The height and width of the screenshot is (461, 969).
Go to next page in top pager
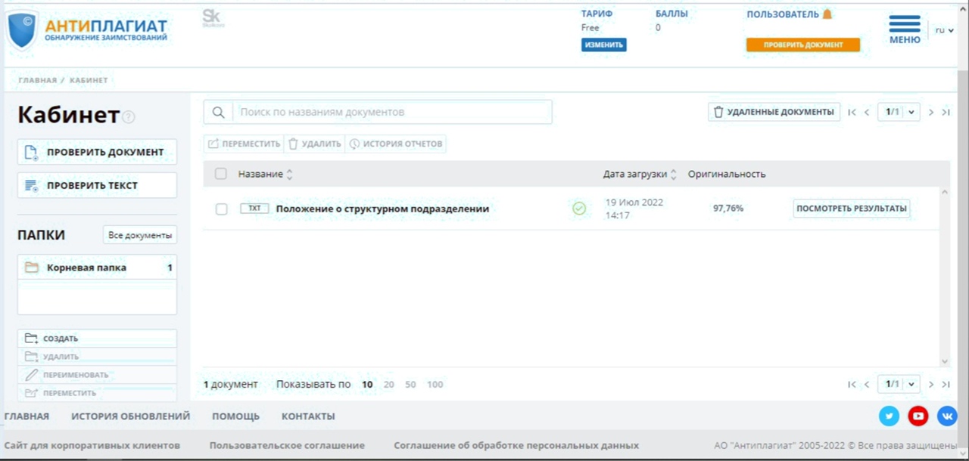tap(931, 112)
